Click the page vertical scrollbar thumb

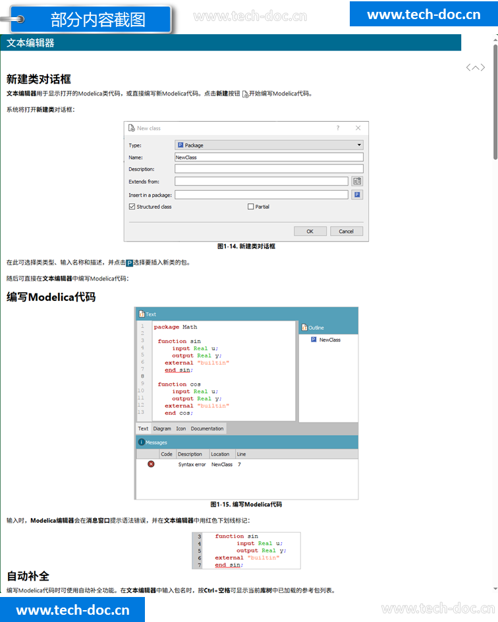(495, 101)
